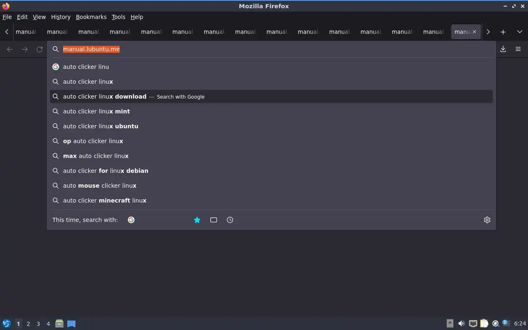Open the network tray icon
The image size is (528, 330).
pyautogui.click(x=473, y=323)
